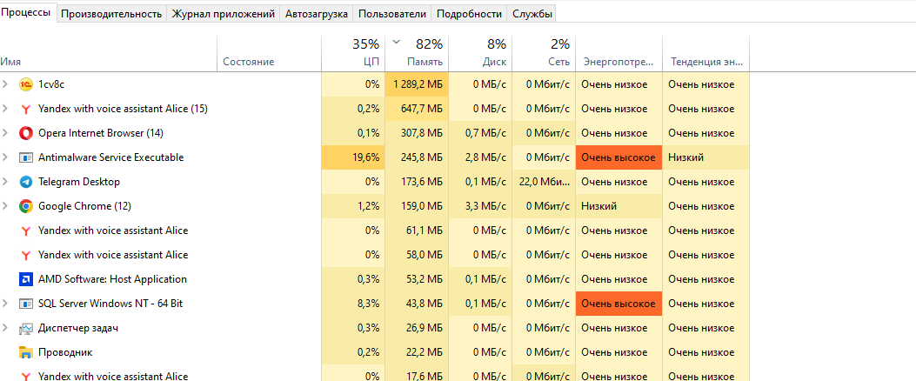Viewport: 916px width, 381px height.
Task: Expand the Opera Internet Browser (14) group
Action: [x=5, y=133]
